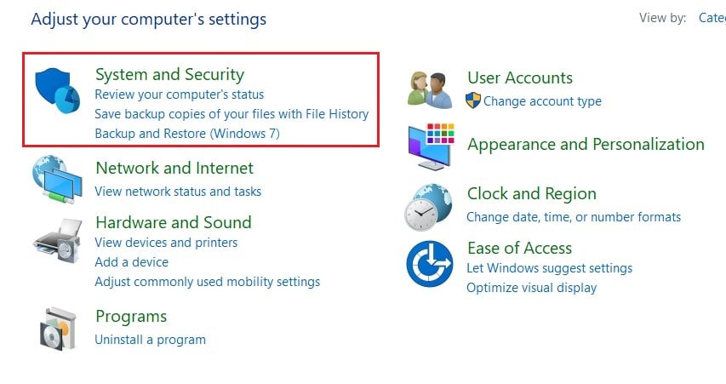Image resolution: width=726 pixels, height=384 pixels.
Task: Click the Network and Internet globe icon
Action: point(58,179)
